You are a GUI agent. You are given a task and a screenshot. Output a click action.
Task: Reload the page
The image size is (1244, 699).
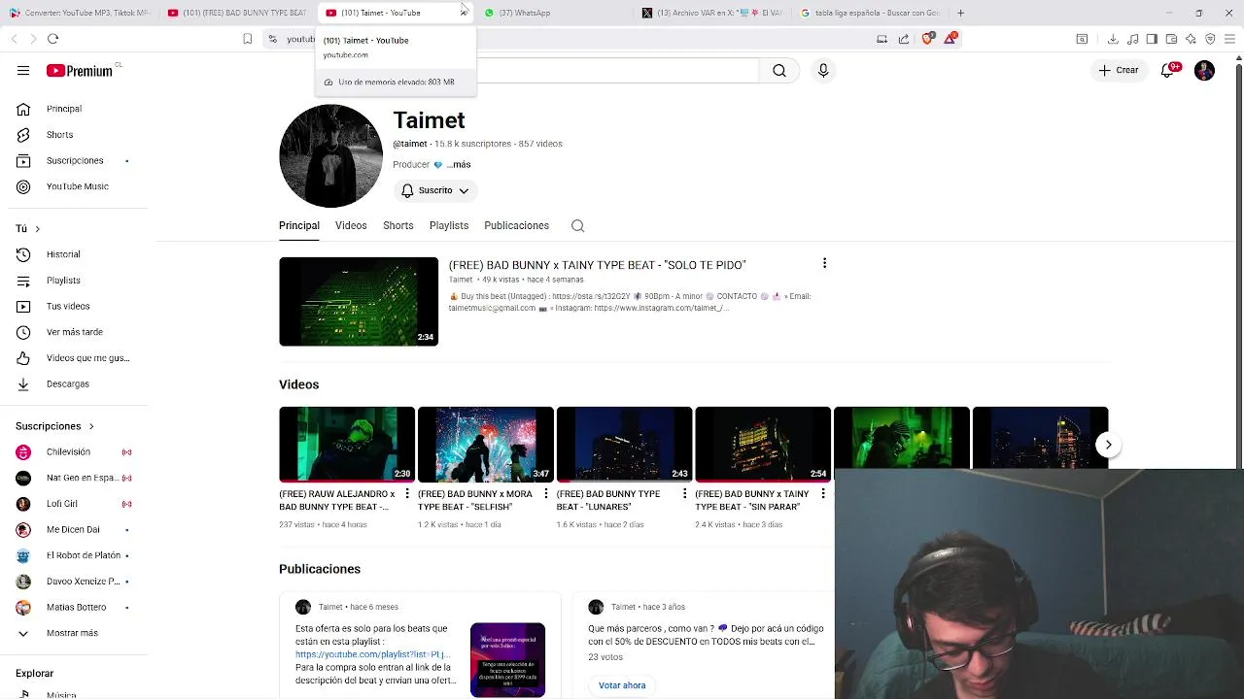point(52,39)
